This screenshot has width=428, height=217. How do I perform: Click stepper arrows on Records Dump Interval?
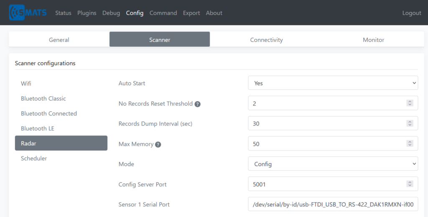[410, 123]
